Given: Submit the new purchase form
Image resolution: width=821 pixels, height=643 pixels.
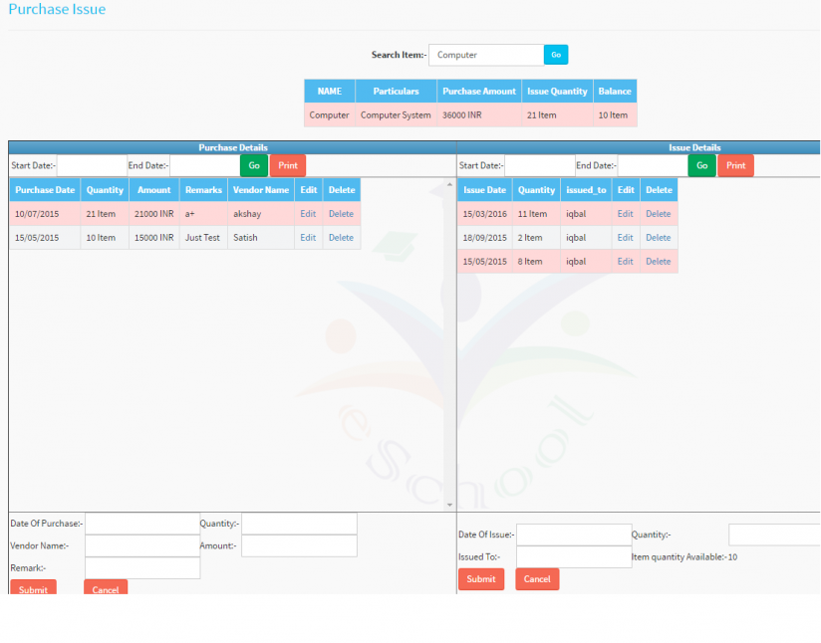Looking at the screenshot, I should (33, 589).
